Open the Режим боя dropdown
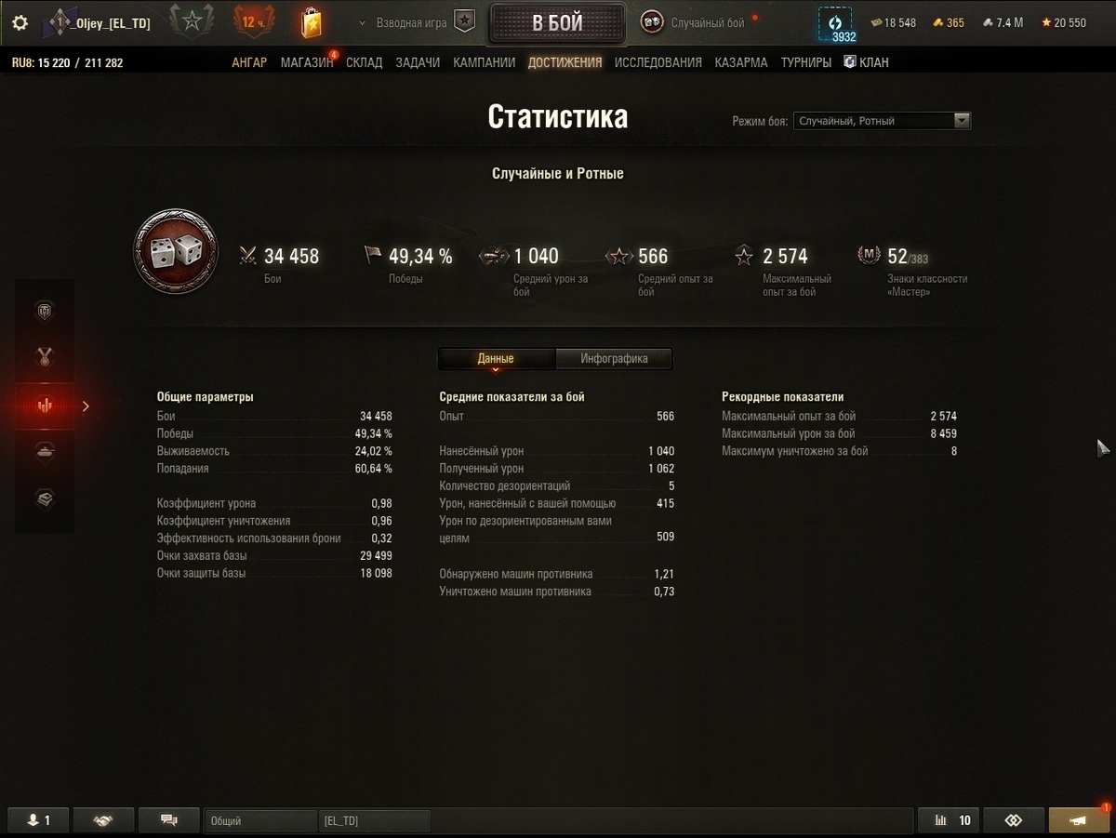This screenshot has width=1116, height=838. pyautogui.click(x=882, y=121)
